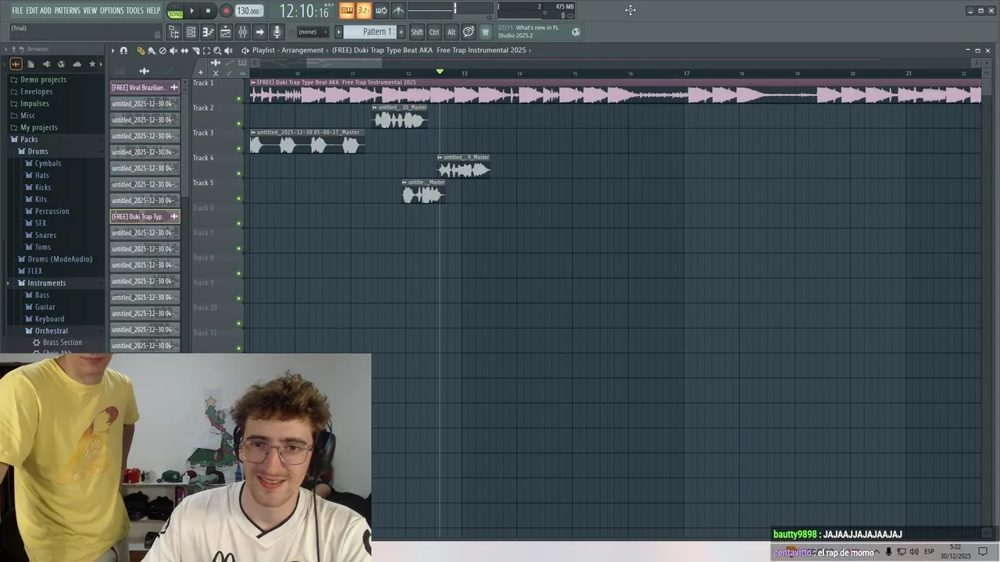Open the browser starred favorites tab

coord(92,64)
